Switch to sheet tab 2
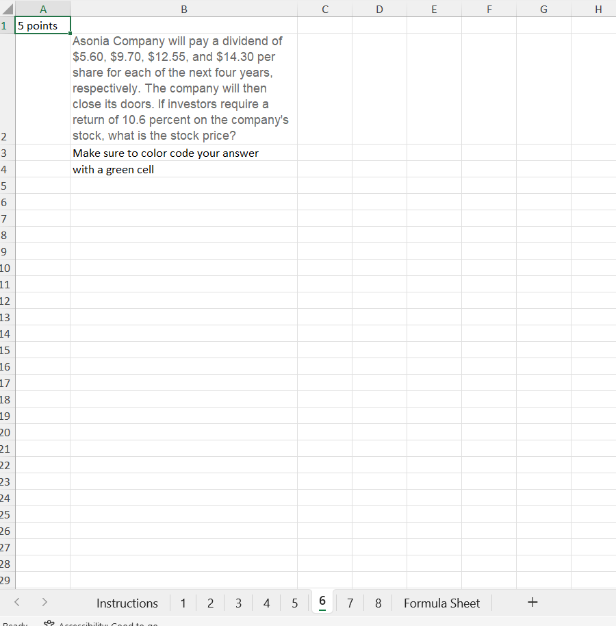Viewport: 616px width, 626px height. click(211, 603)
